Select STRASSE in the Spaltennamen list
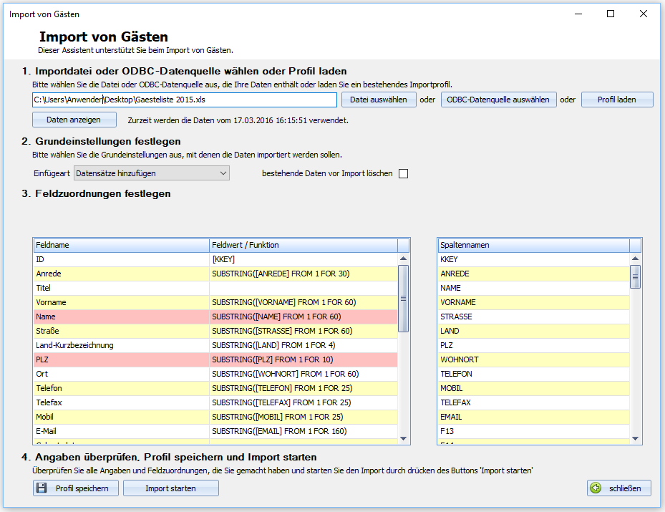This screenshot has width=665, height=512. [533, 317]
